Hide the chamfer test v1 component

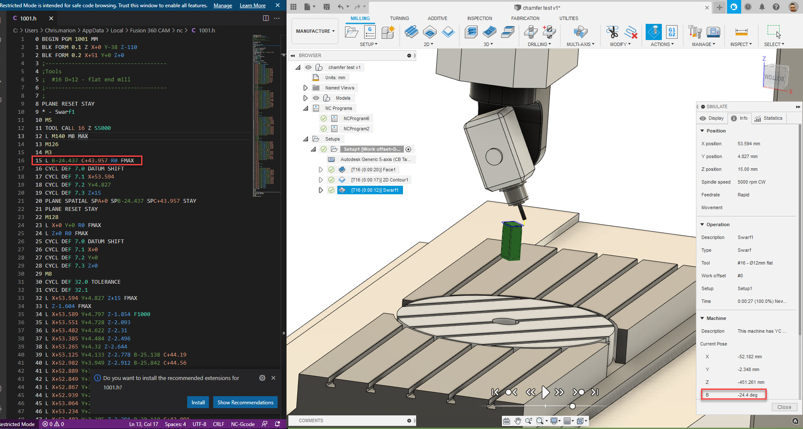click(308, 67)
